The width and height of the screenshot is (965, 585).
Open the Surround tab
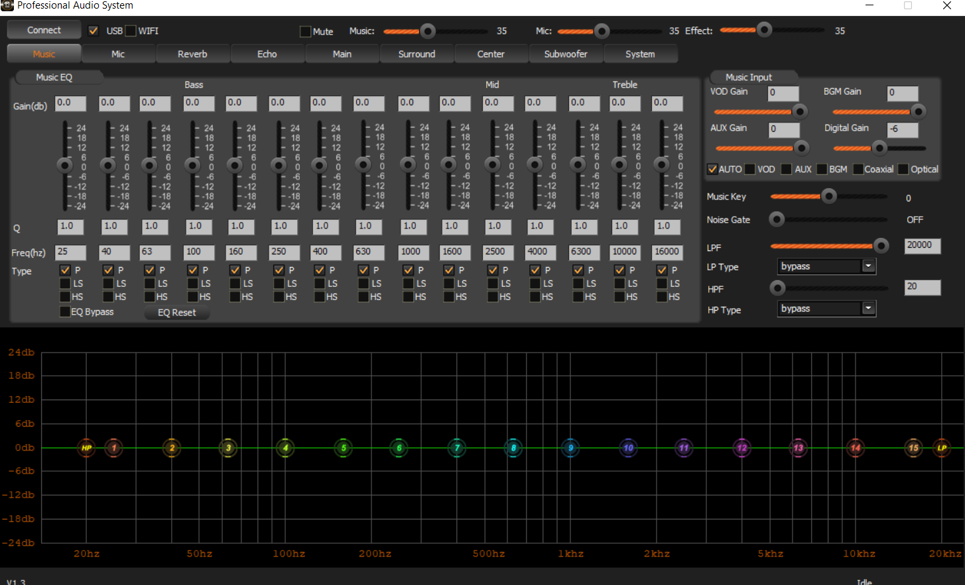tap(417, 54)
